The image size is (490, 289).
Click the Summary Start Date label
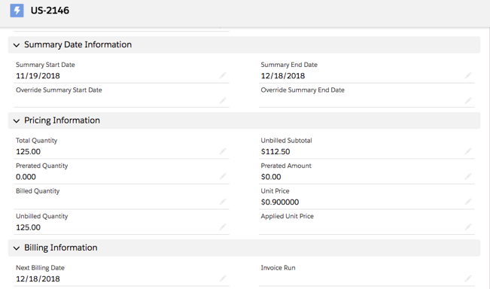coord(45,65)
